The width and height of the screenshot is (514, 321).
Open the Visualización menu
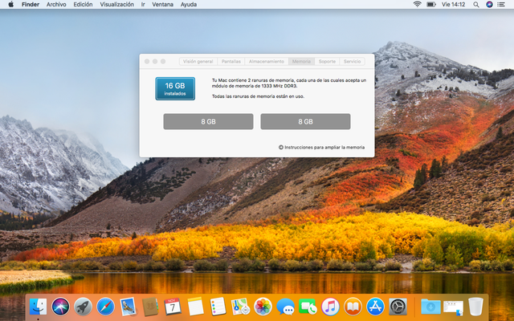tap(116, 4)
